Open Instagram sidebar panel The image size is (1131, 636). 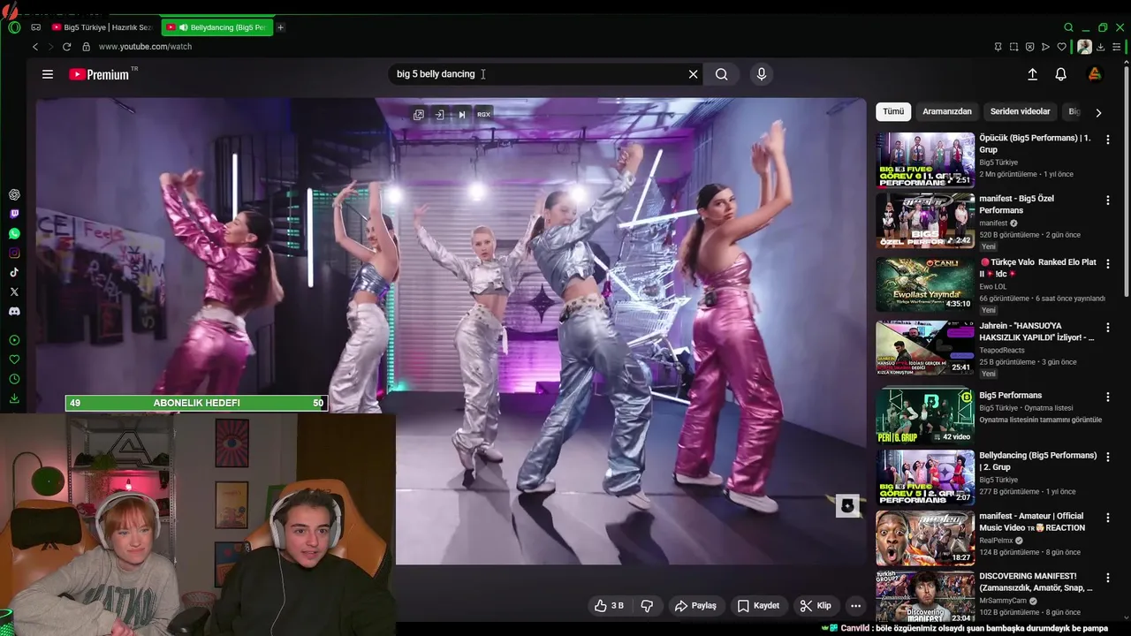click(14, 253)
